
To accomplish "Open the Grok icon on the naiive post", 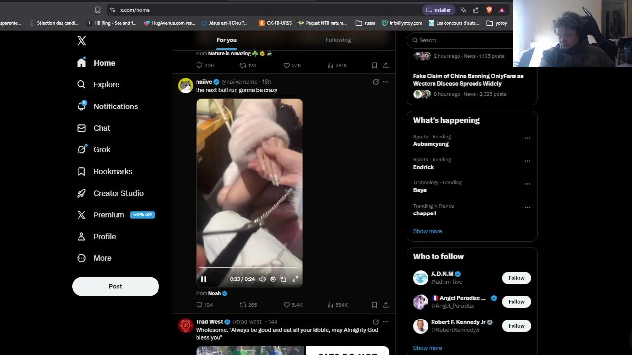I will tap(376, 82).
